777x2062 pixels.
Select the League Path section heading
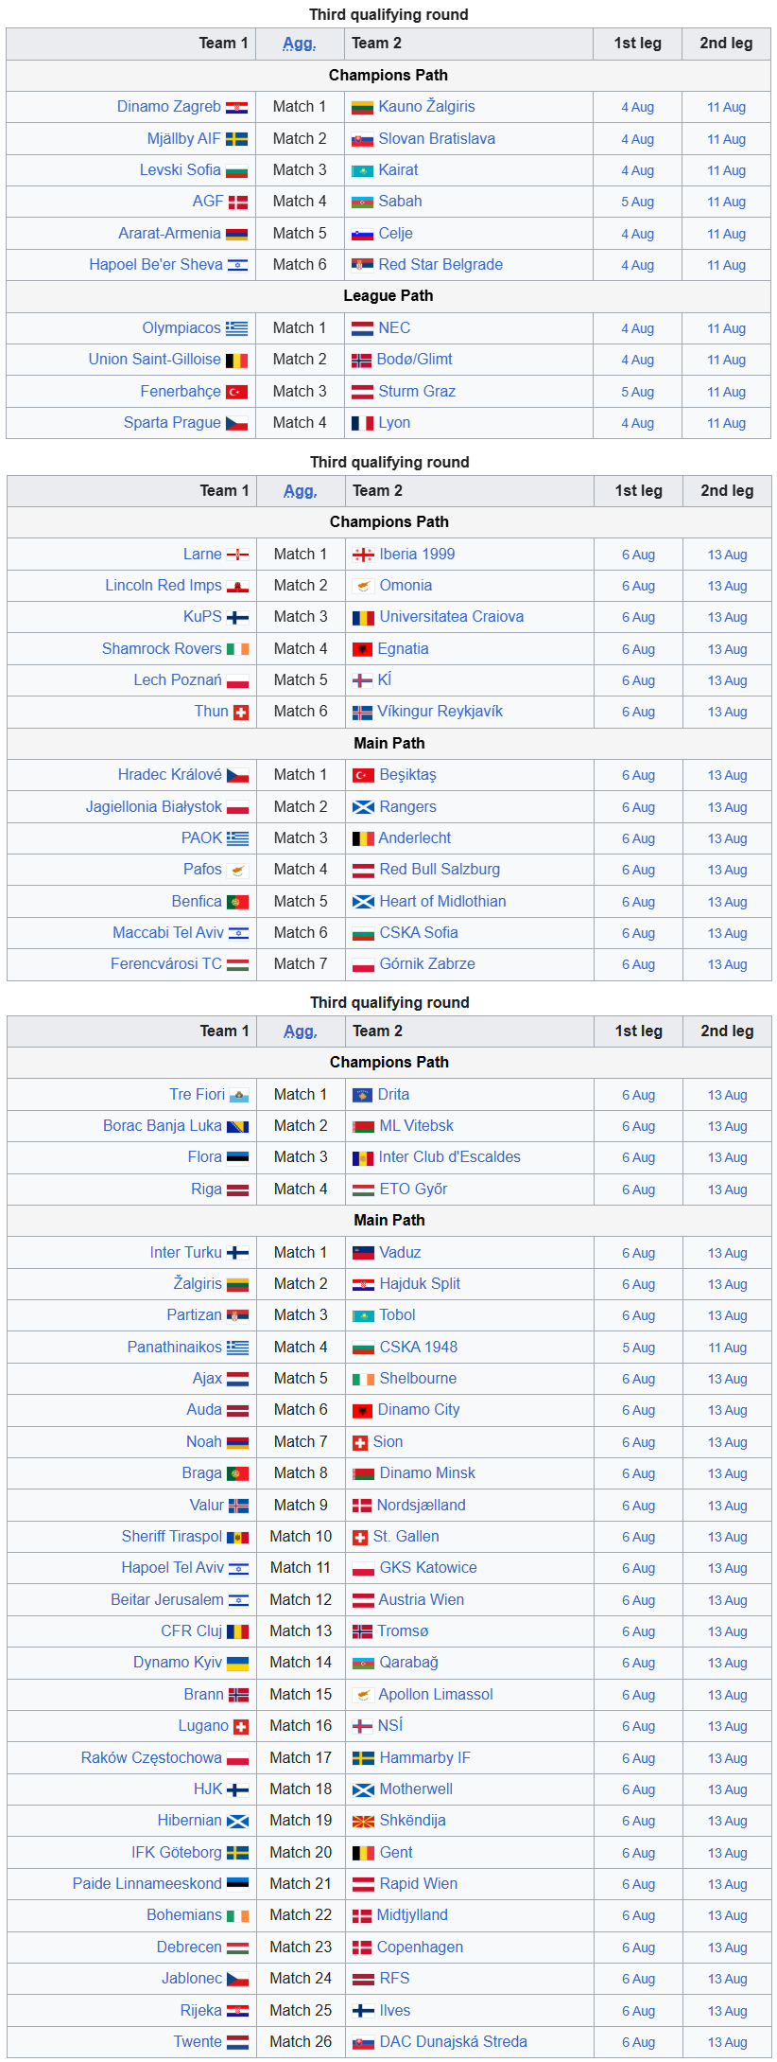point(388,296)
